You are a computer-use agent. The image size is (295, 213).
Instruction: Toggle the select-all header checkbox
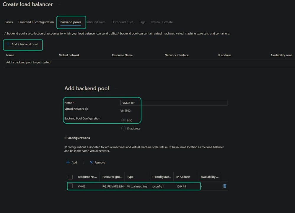pyautogui.click(x=70, y=177)
